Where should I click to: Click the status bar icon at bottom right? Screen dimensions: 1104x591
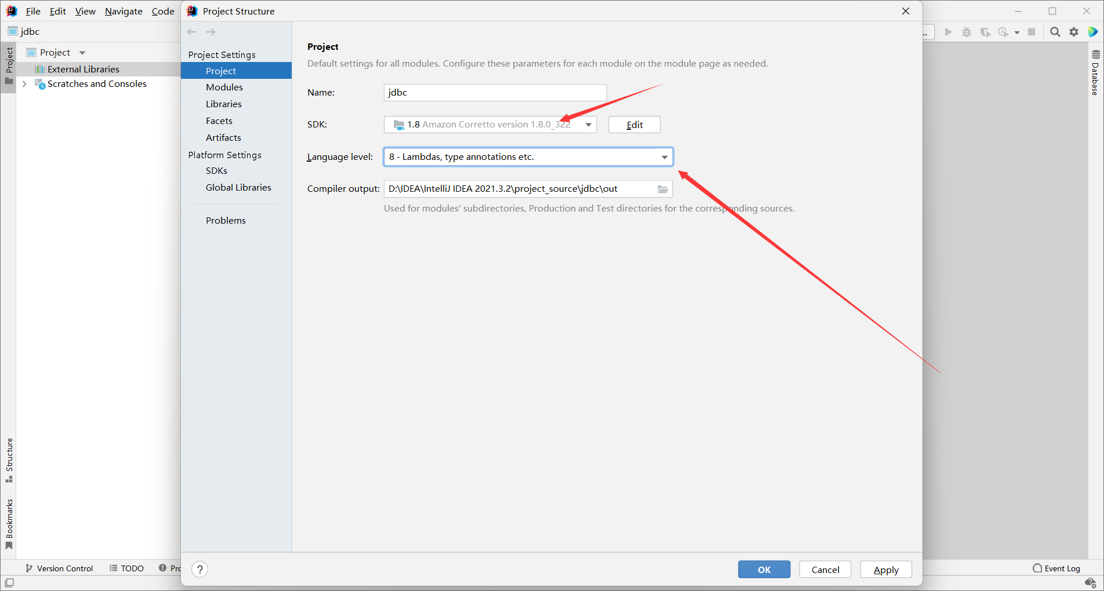tap(1090, 582)
